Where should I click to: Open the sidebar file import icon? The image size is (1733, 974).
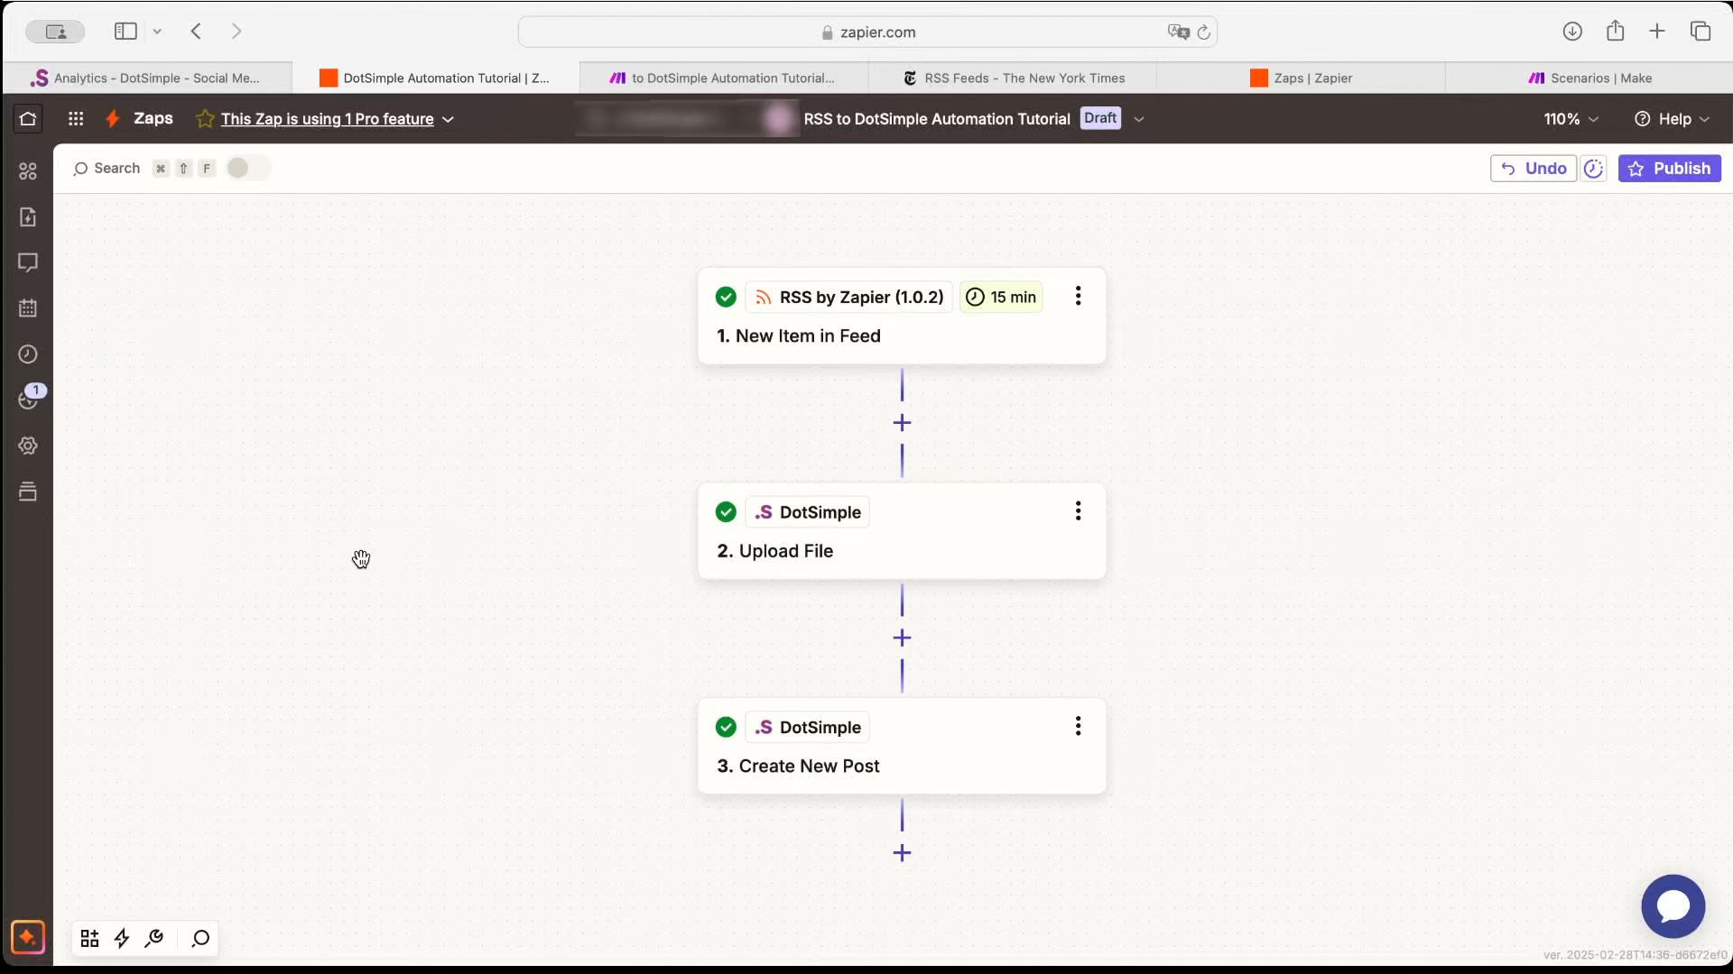(x=28, y=216)
